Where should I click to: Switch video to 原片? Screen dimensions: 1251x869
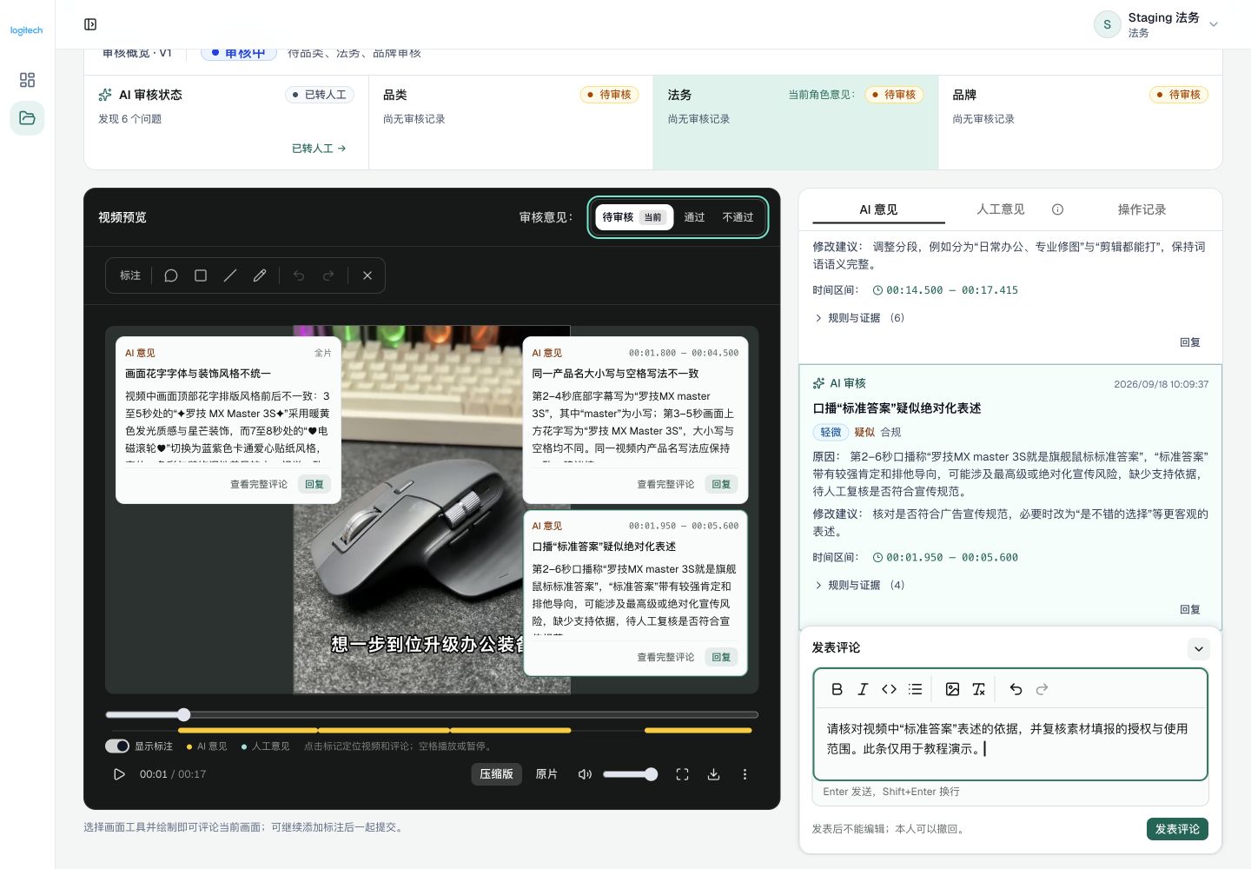tap(546, 774)
